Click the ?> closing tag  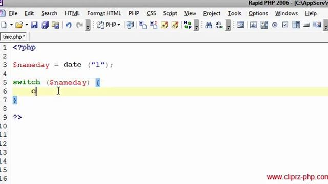pyautogui.click(x=17, y=117)
